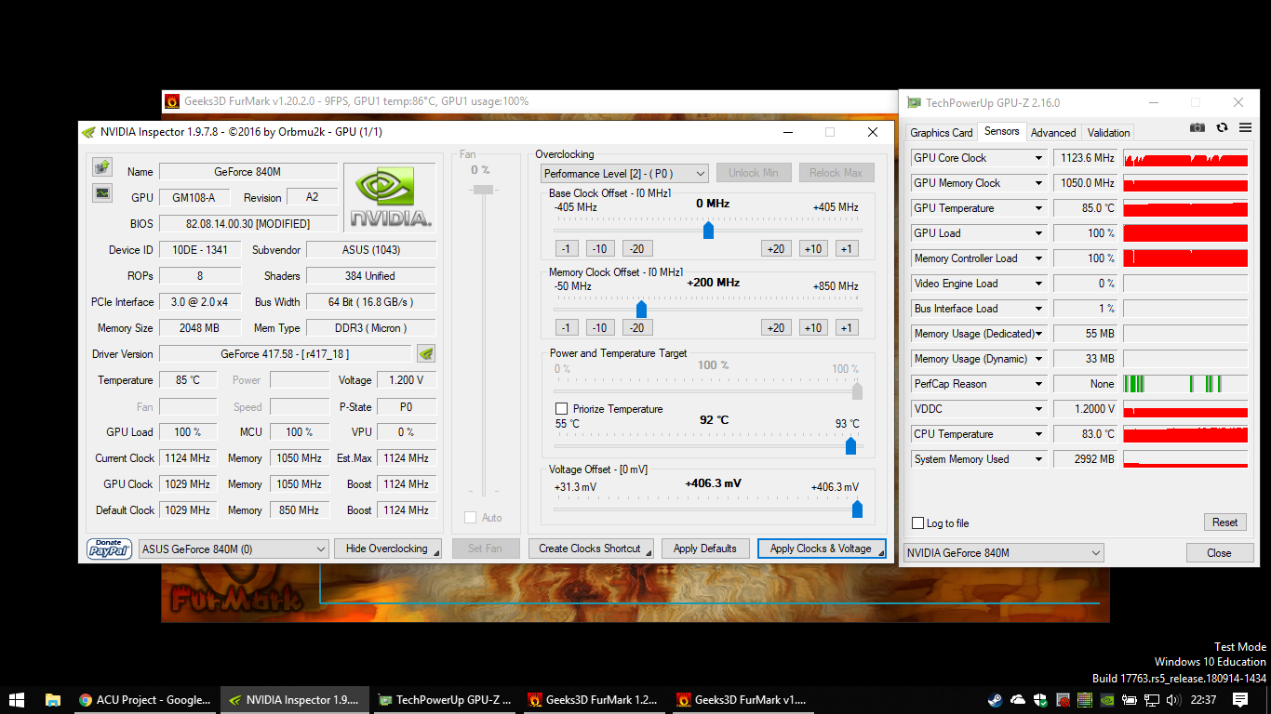The image size is (1271, 714).
Task: Click the upload screenshot icon in NVIDIA Inspector
Action: click(x=102, y=167)
